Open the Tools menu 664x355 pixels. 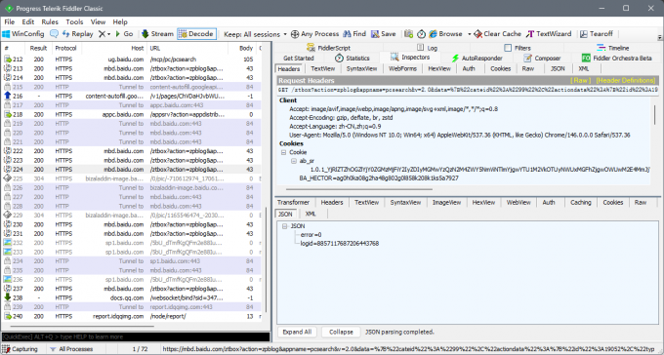(74, 21)
